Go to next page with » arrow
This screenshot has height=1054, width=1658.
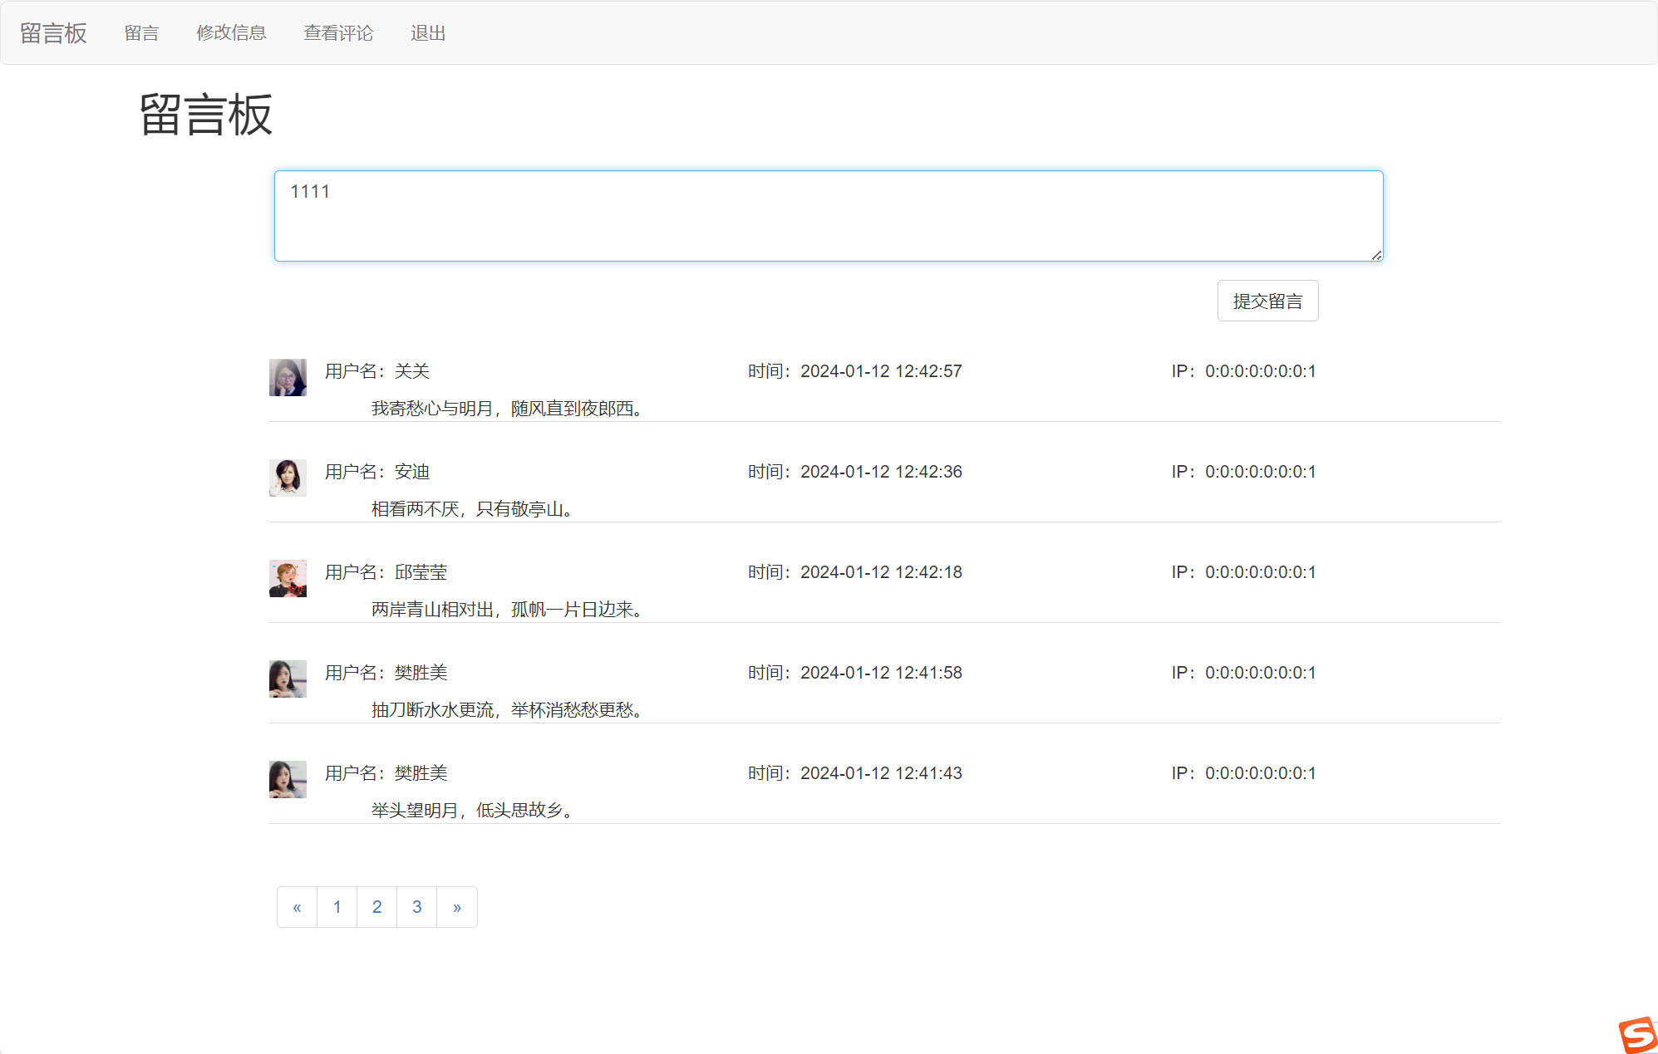pos(457,907)
